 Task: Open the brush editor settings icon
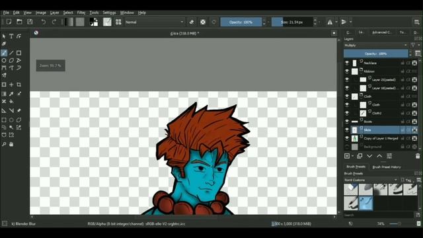pos(107,22)
